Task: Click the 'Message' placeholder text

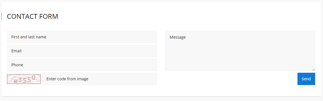Action: (178, 37)
